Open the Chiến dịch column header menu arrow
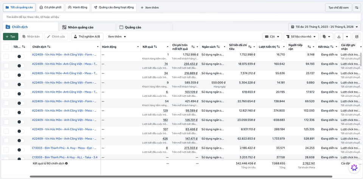This screenshot has width=363, height=179. 98,47
